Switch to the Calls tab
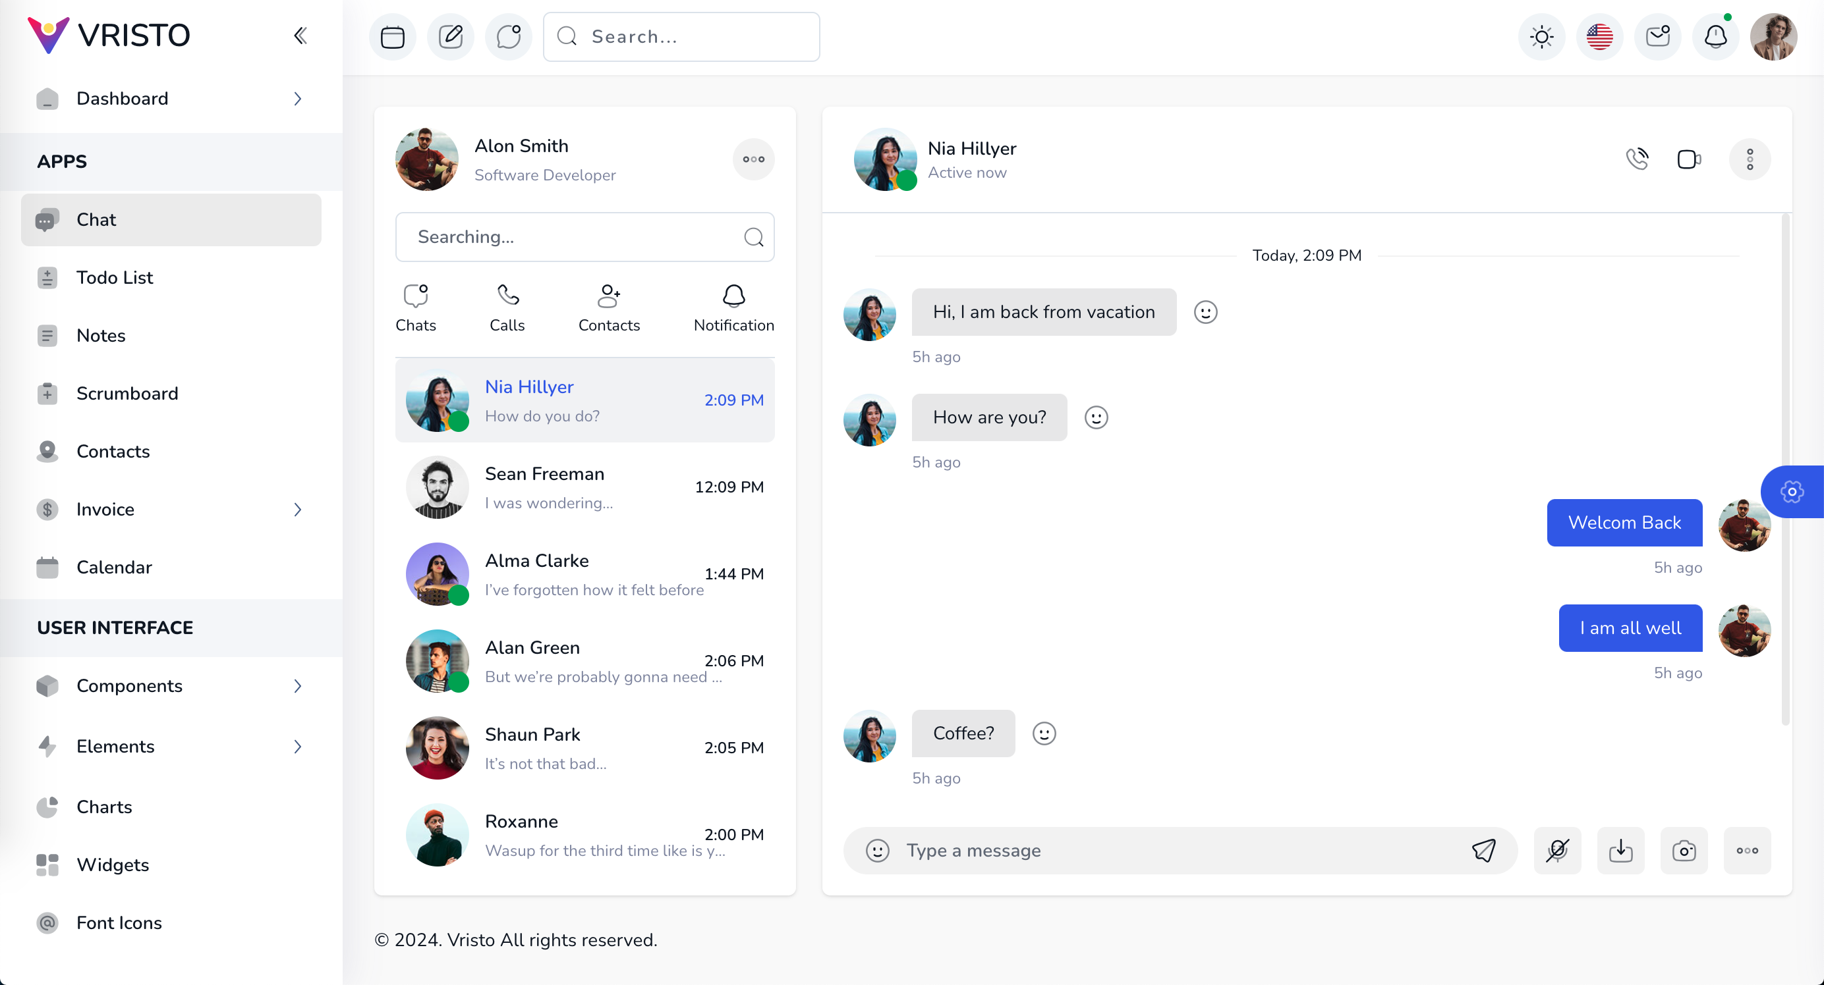The height and width of the screenshot is (985, 1824). click(507, 309)
